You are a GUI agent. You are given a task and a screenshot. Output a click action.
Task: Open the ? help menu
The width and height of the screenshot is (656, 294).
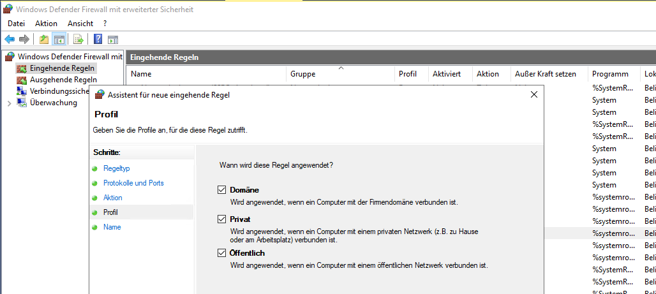(105, 24)
